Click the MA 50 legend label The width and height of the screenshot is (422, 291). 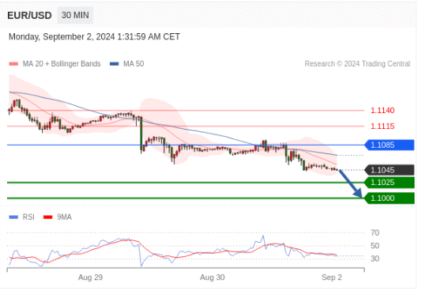[x=134, y=64]
